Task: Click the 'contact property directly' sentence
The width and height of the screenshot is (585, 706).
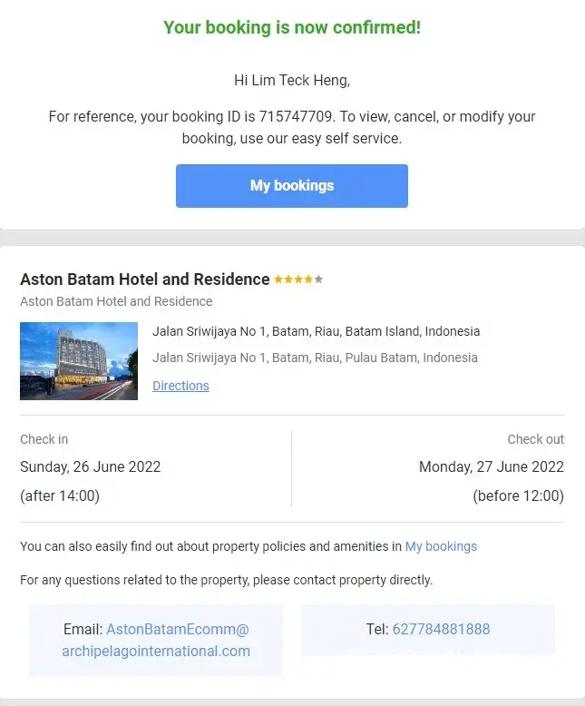Action: (x=226, y=579)
